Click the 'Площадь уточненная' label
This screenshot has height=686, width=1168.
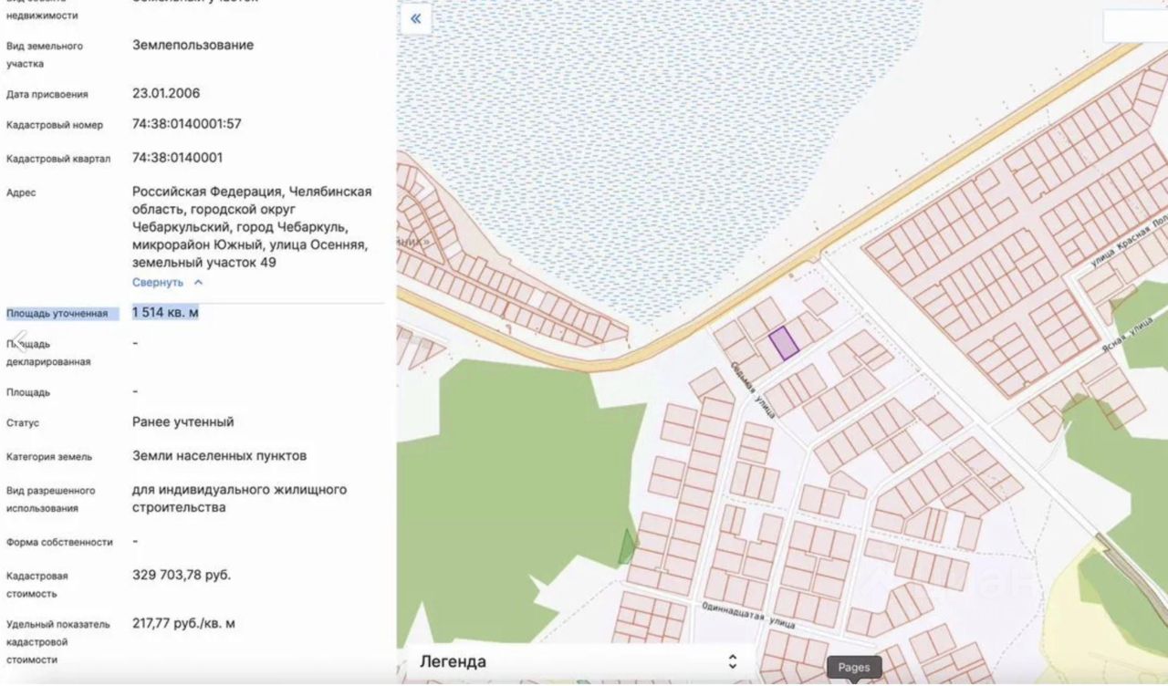coord(57,314)
